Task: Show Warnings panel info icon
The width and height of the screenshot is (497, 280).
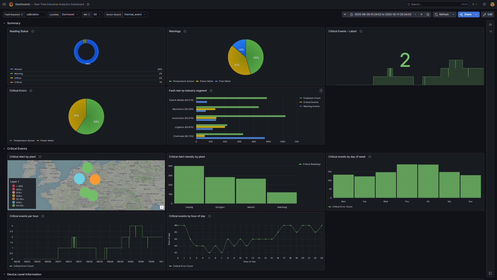Action: coord(185,31)
